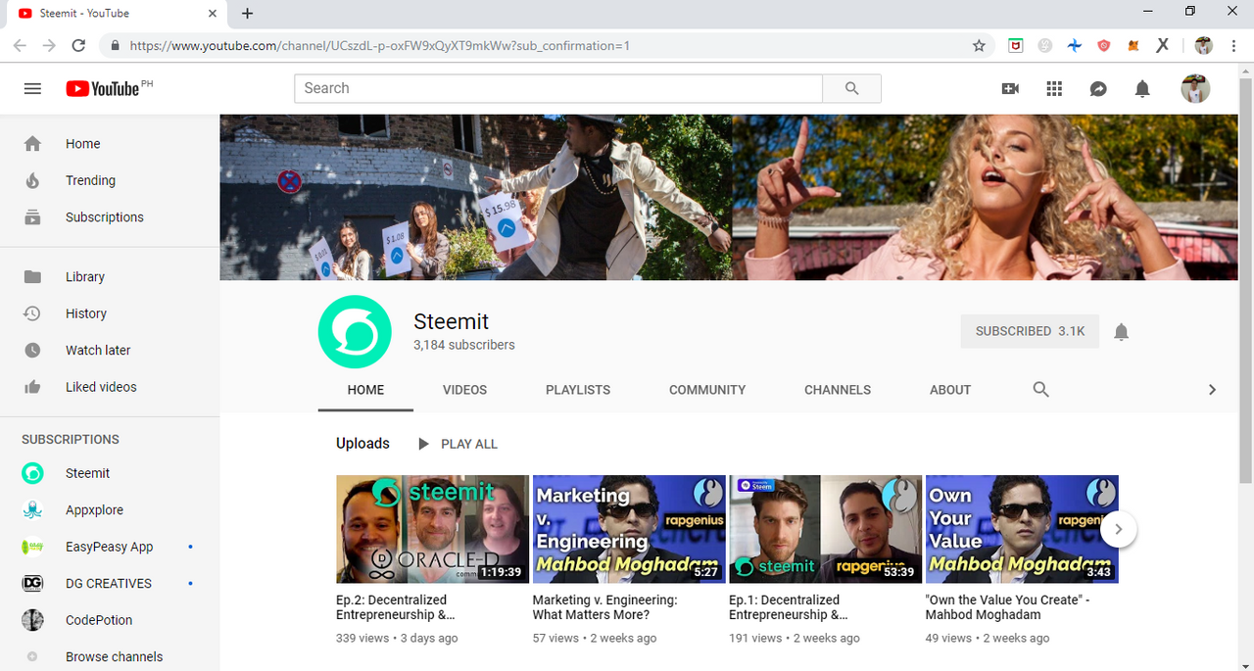Viewport: 1254px width, 671px height.
Task: Click the Appxplore channel avatar icon
Action: point(32,510)
